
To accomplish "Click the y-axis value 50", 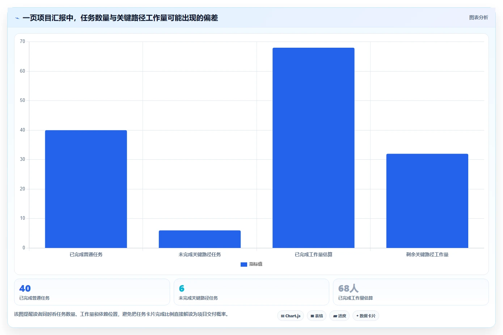I will click(22, 100).
